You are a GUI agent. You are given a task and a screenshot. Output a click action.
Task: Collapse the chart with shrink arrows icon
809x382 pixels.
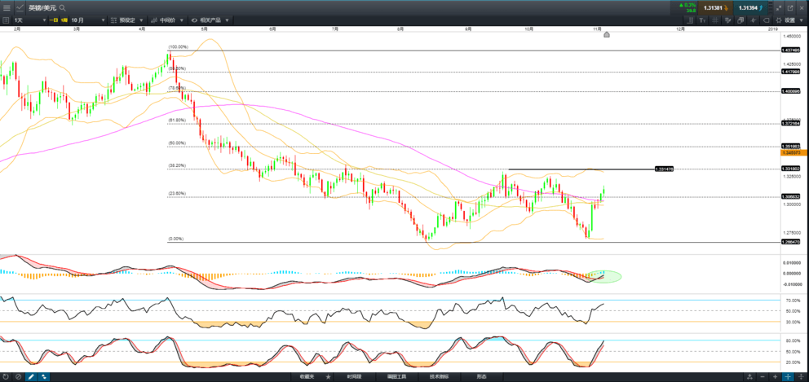click(779, 8)
